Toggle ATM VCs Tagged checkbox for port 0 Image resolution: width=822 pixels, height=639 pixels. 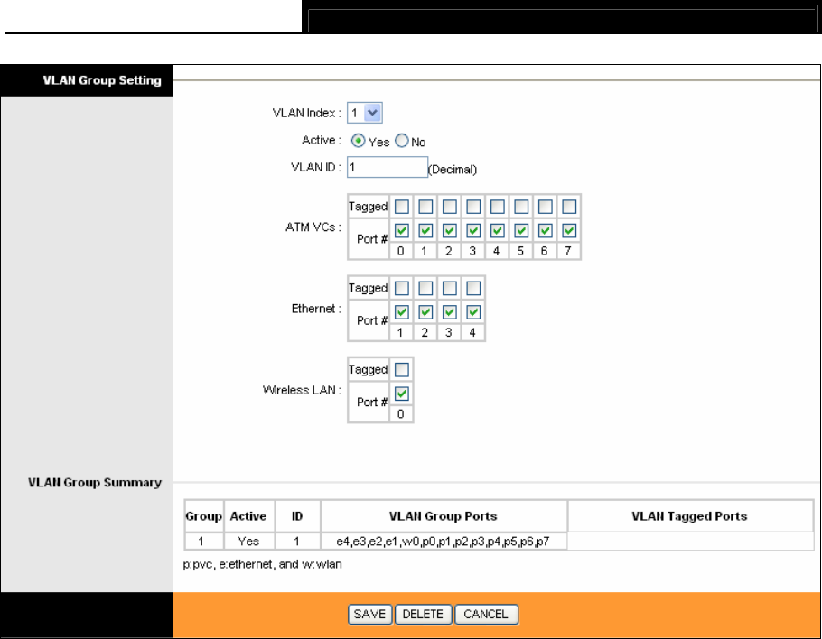402,207
